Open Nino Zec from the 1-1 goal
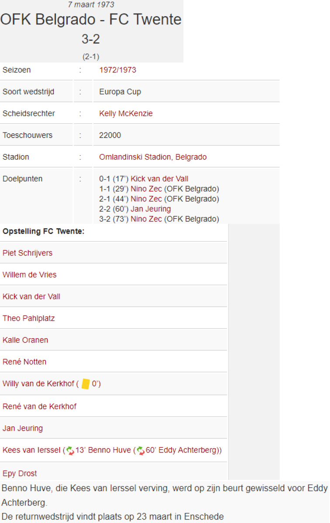Image resolution: width=330 pixels, height=523 pixels. [146, 189]
